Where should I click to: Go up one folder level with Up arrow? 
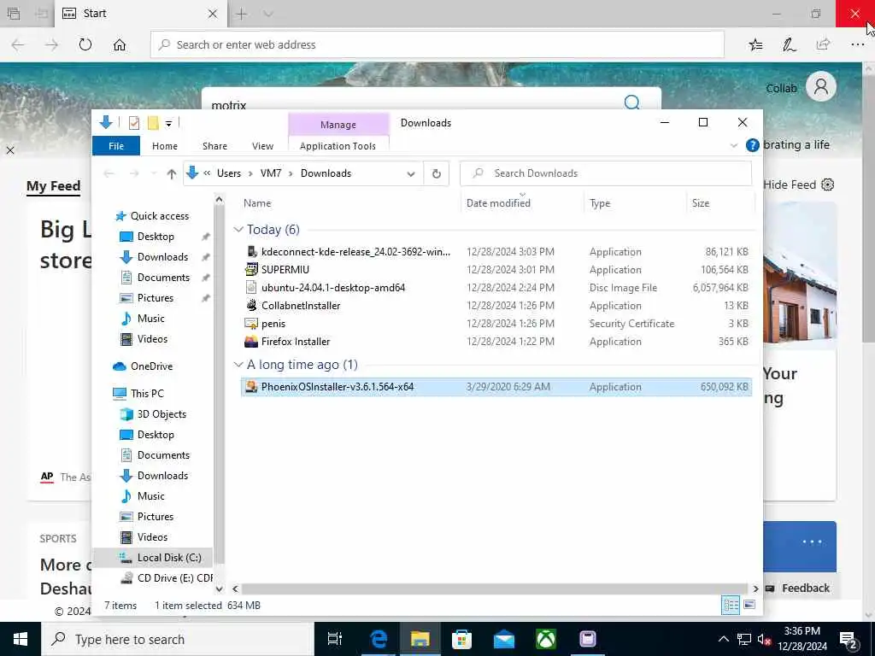pyautogui.click(x=171, y=173)
